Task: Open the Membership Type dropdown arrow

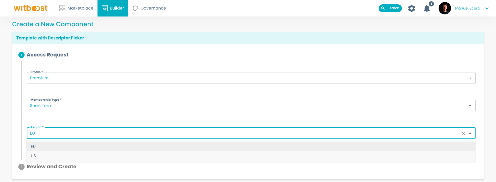Action: tap(470, 106)
